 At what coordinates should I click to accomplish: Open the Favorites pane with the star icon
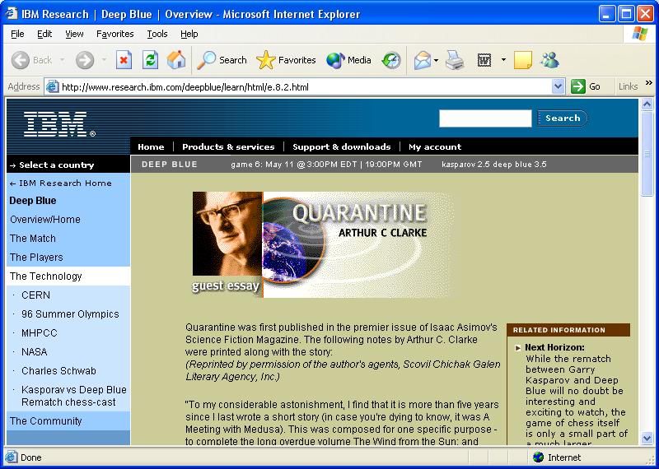pyautogui.click(x=286, y=60)
